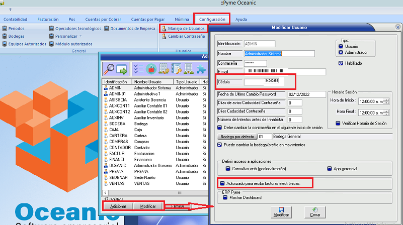Open Operadores tecnológicos option
403x225 pixels.
pos(74,29)
